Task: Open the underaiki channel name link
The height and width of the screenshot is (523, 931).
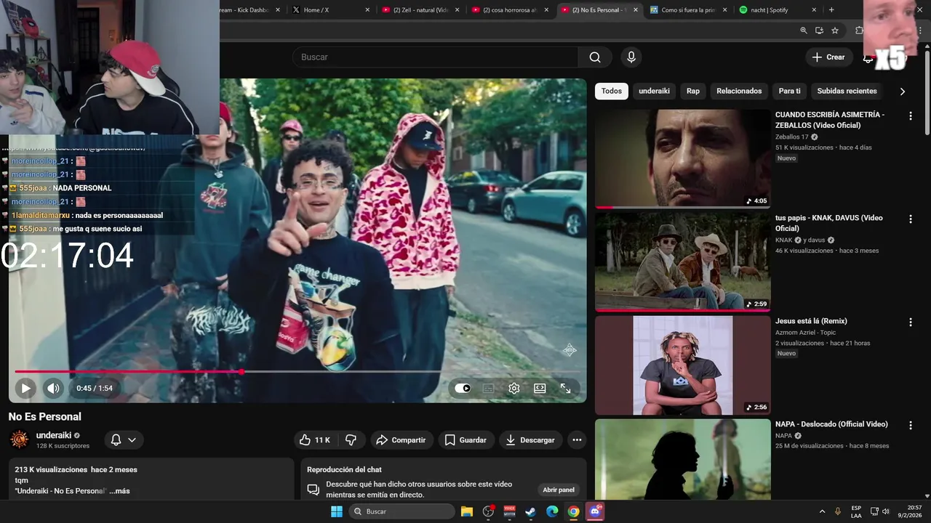Action: point(53,435)
